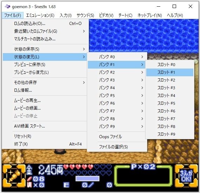The image size is (200, 193).
Task: Select 終了(X) to exit
Action: (x=45, y=144)
